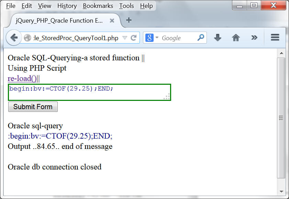Reload the page with the refresh icon

click(134, 38)
